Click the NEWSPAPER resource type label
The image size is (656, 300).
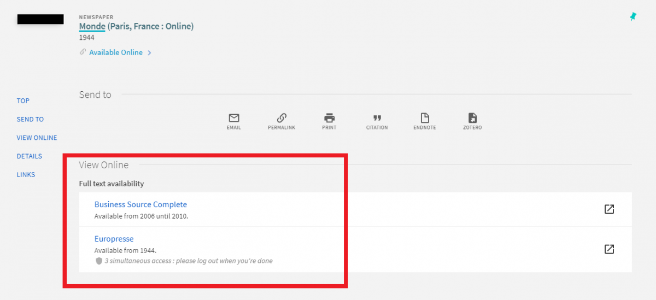click(96, 17)
